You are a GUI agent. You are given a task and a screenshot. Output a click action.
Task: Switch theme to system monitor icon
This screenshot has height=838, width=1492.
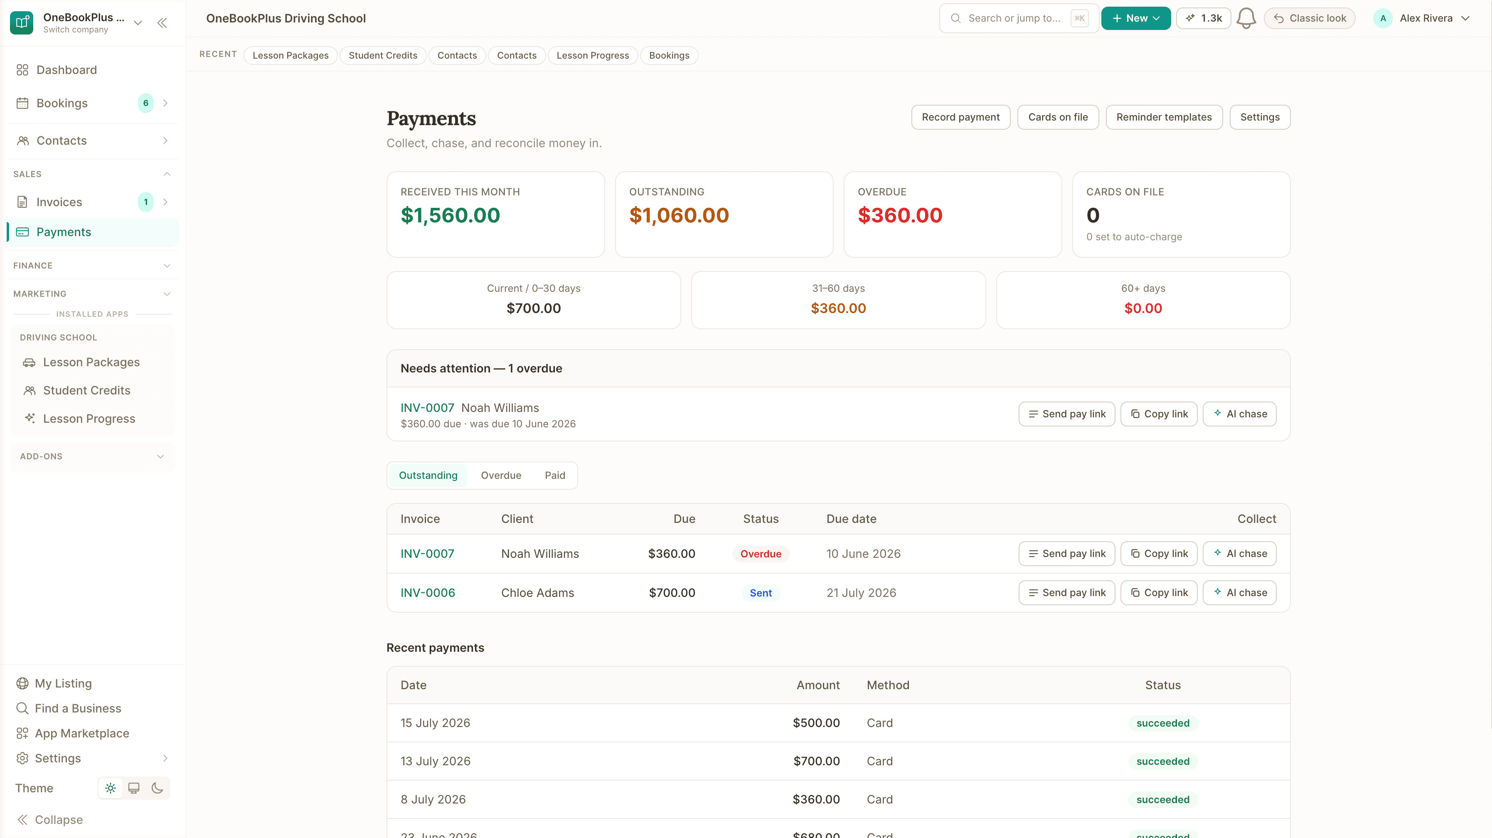click(134, 789)
